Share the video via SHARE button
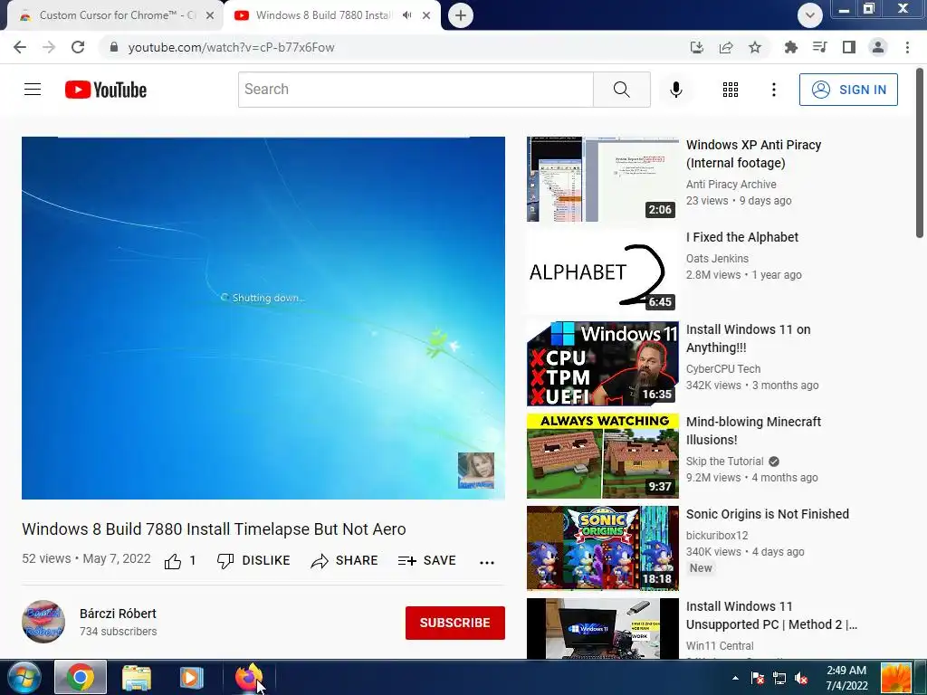Viewport: 927px width, 695px height. pyautogui.click(x=344, y=561)
